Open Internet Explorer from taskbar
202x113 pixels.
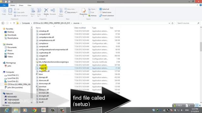[7, 110]
